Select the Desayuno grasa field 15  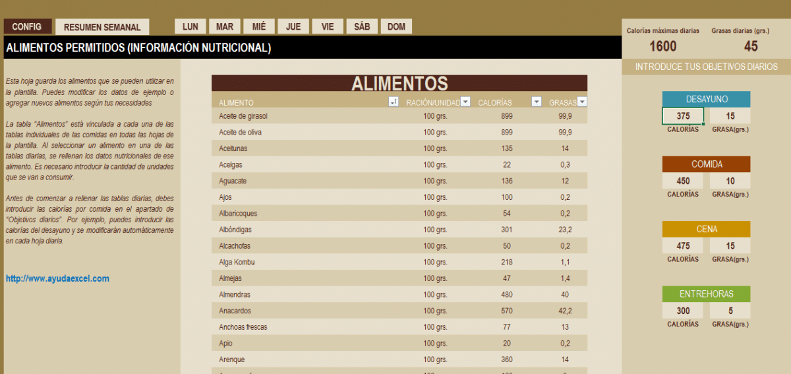[x=730, y=116]
